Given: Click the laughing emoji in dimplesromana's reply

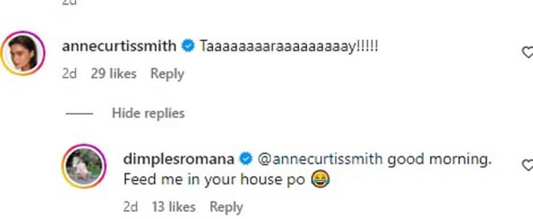Looking at the screenshot, I should (x=319, y=181).
